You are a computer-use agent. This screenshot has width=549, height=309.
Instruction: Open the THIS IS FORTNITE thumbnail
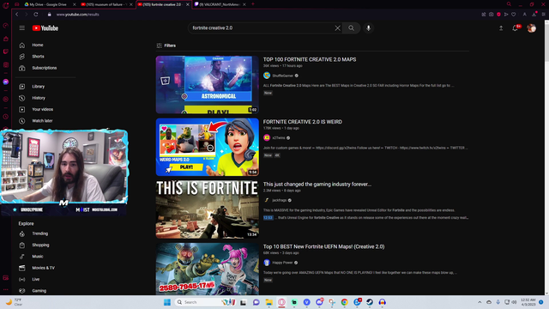[208, 209]
